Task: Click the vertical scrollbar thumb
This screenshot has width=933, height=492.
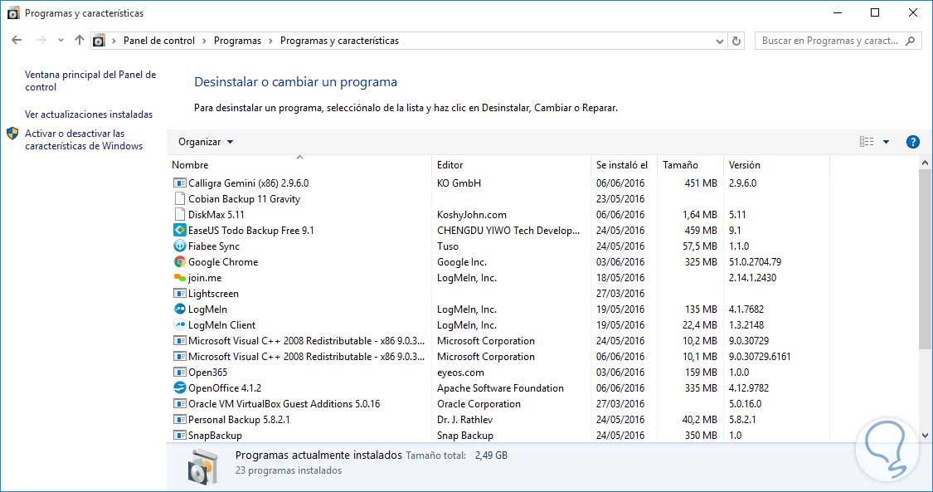Action: click(x=925, y=260)
